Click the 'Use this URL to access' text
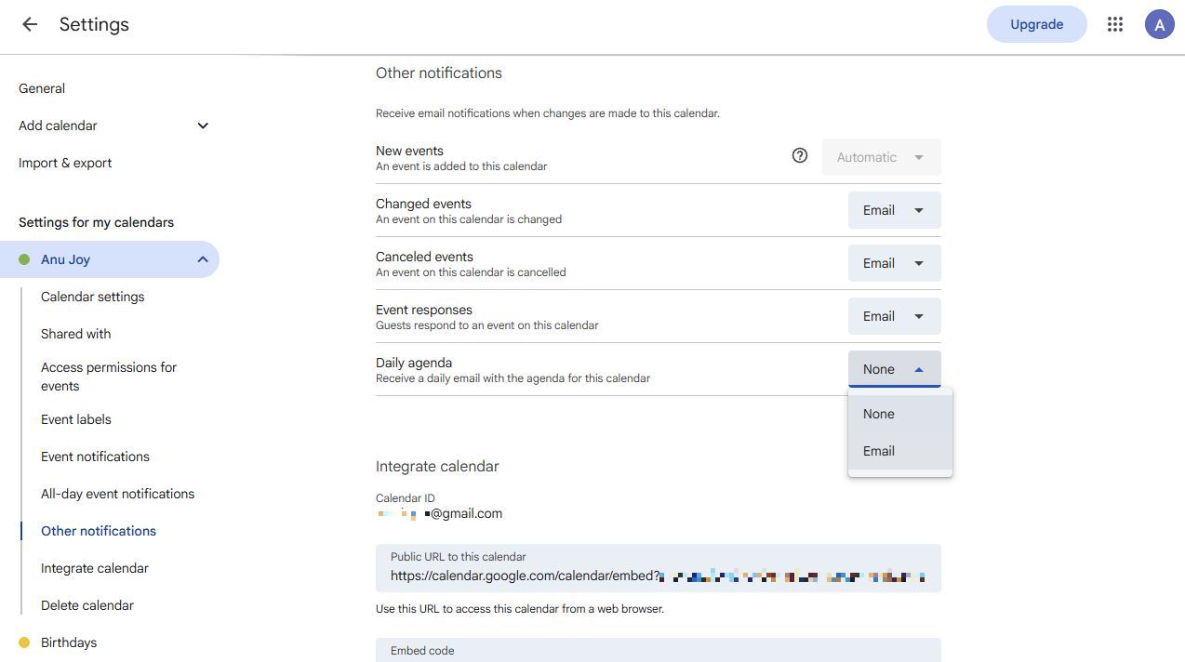The image size is (1185, 662). point(520,609)
